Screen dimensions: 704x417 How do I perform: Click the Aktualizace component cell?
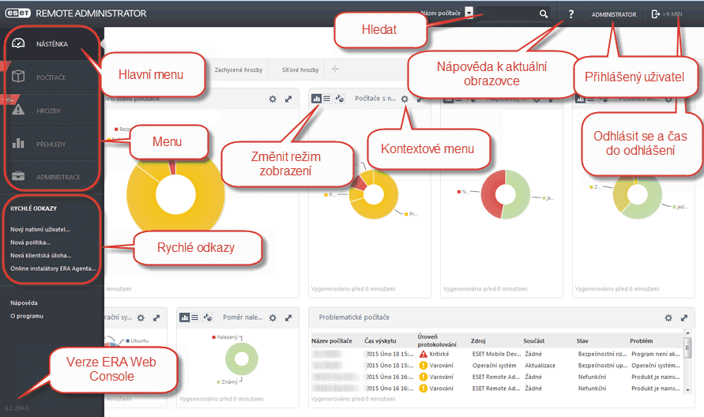540,366
